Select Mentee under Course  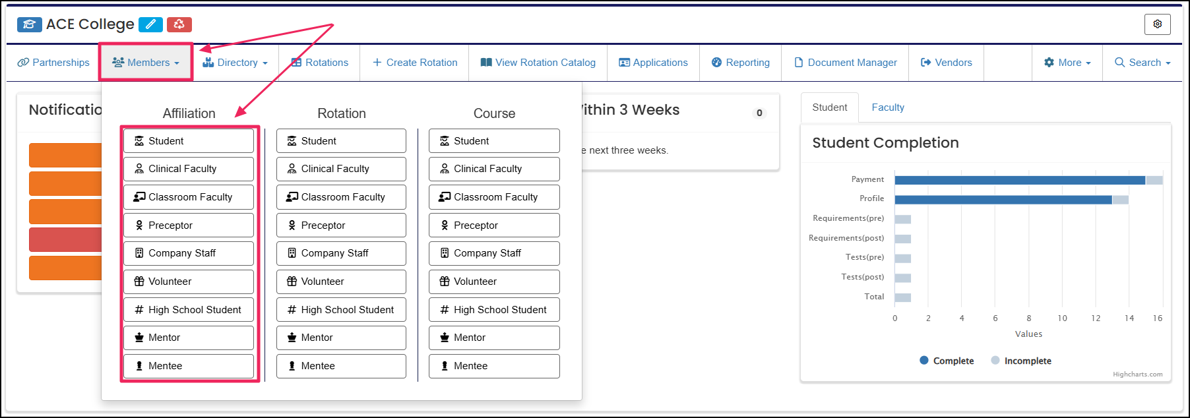pos(494,366)
